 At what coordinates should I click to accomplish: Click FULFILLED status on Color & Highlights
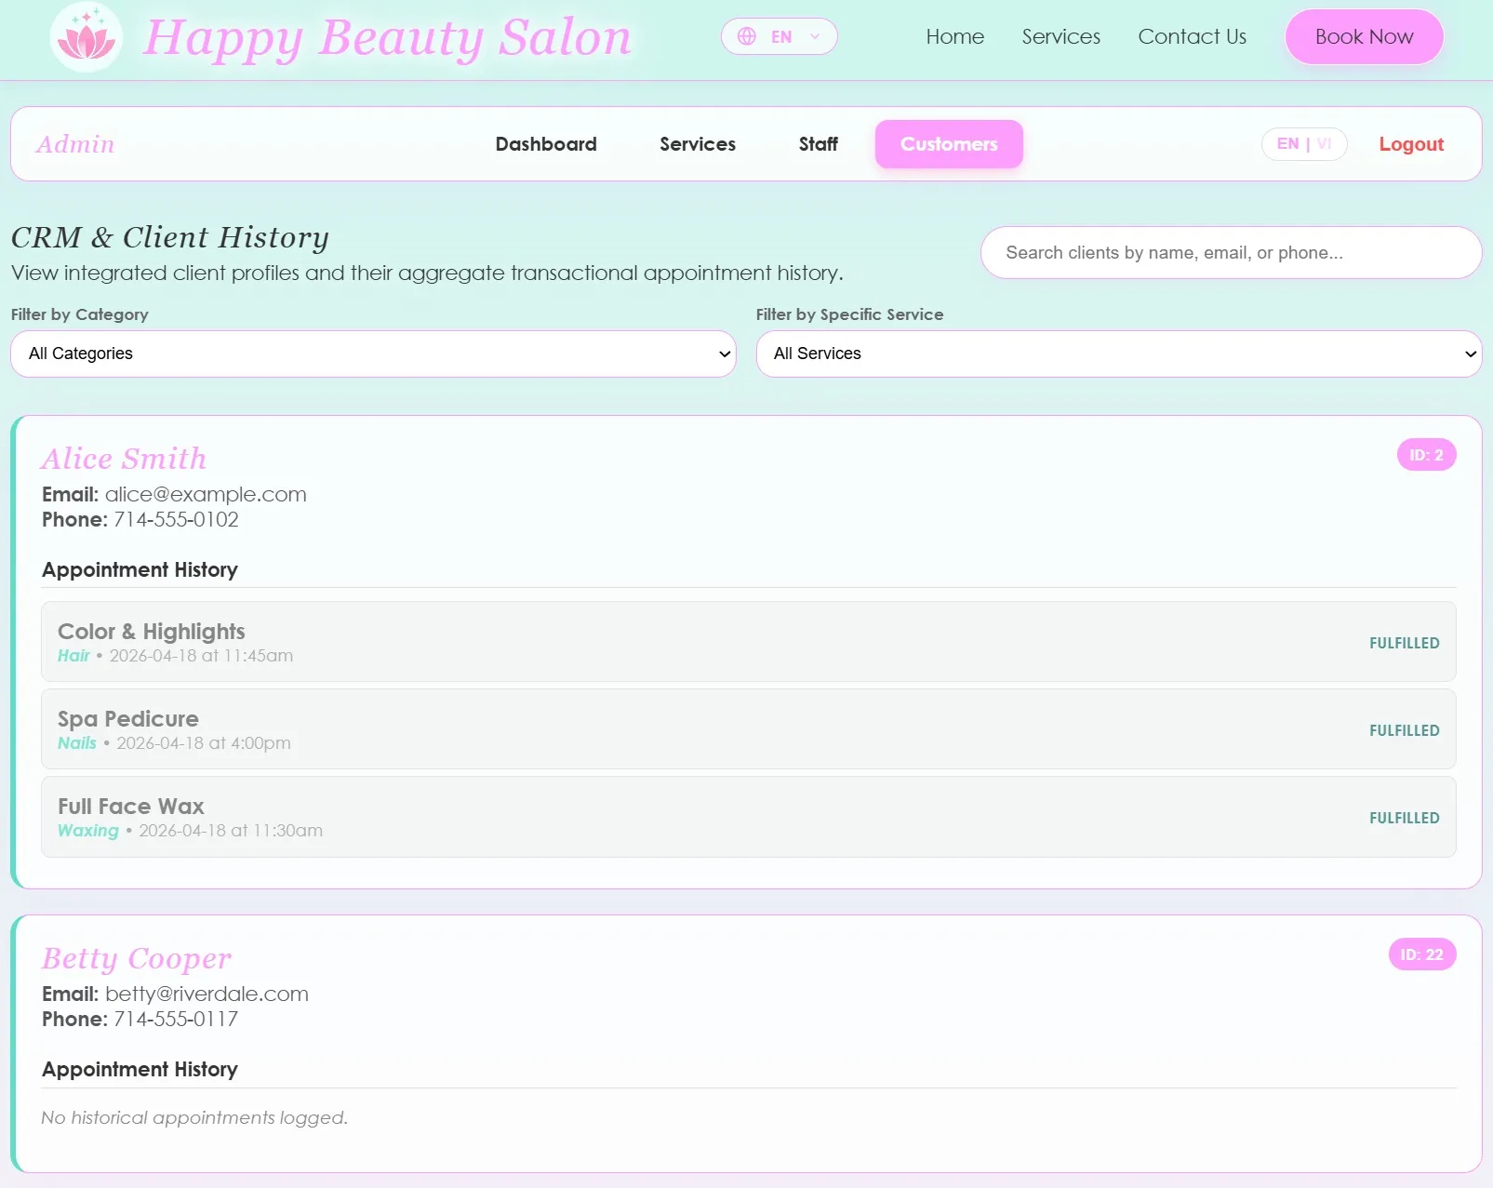point(1404,643)
